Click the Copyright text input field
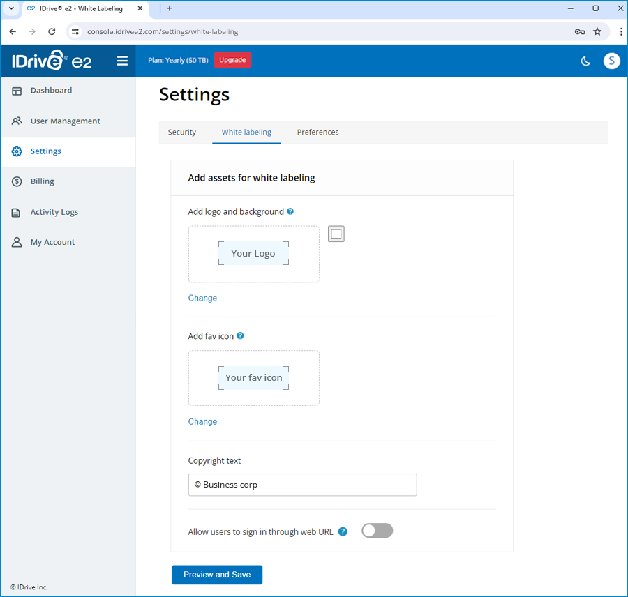 coord(302,485)
